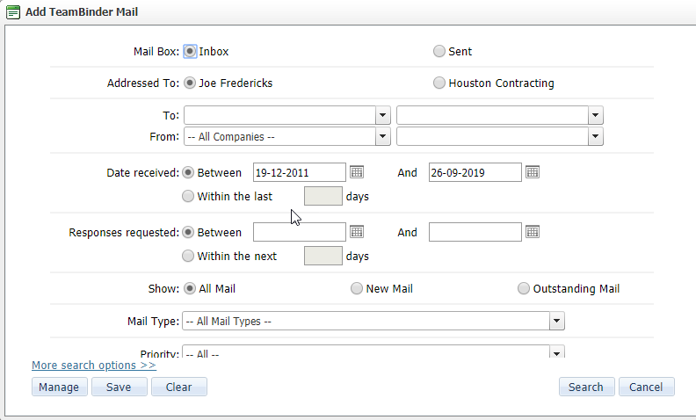
Task: Select the Inbox mail box option
Action: click(190, 52)
